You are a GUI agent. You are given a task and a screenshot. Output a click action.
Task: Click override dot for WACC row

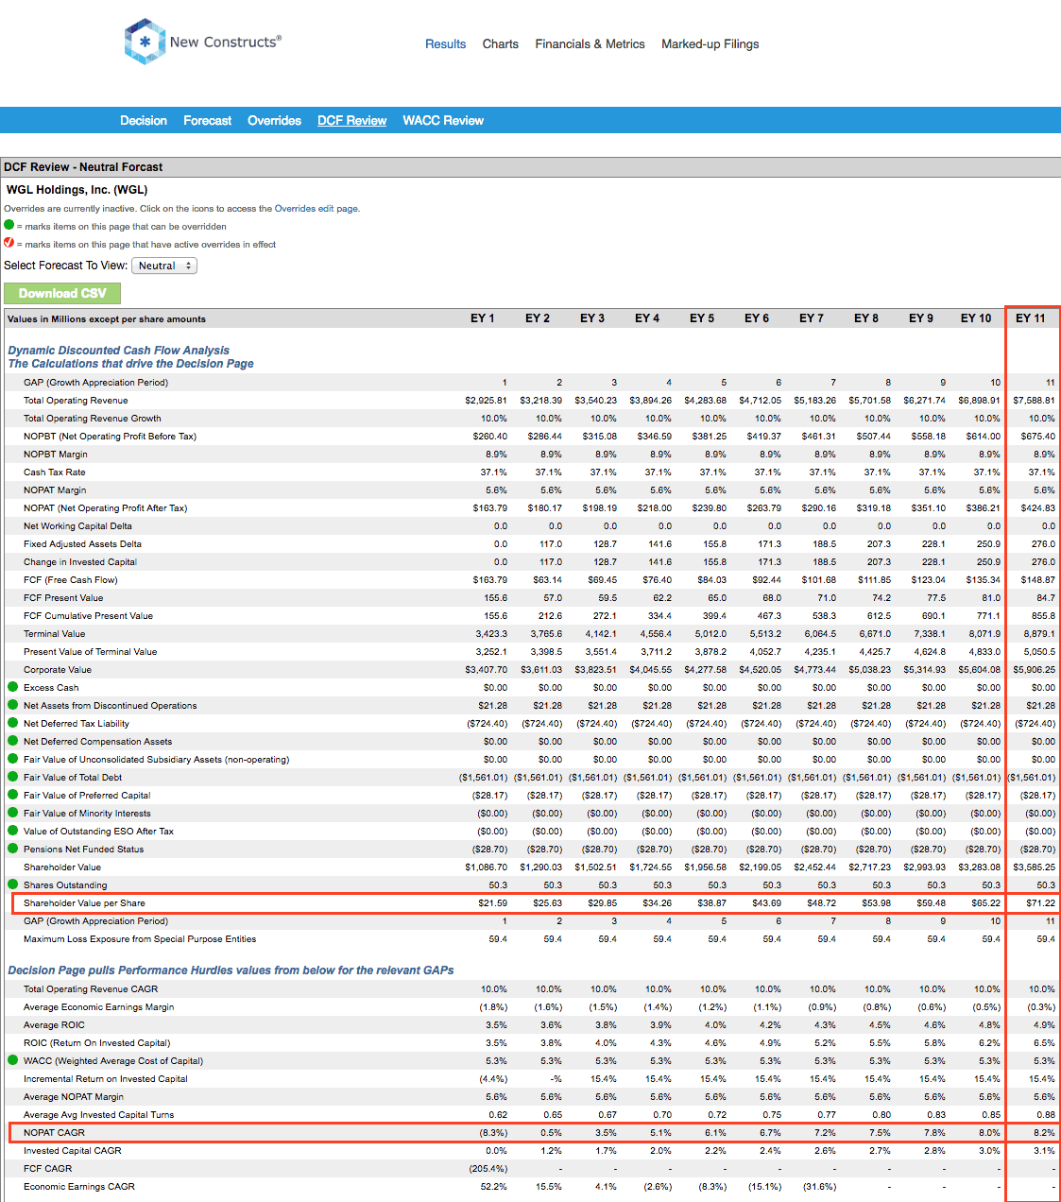point(13,1060)
